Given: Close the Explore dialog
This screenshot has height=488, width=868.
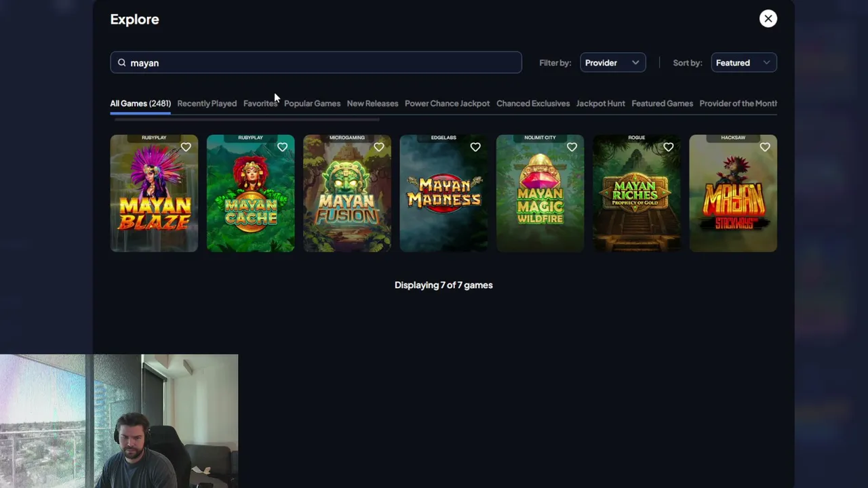Looking at the screenshot, I should [768, 19].
